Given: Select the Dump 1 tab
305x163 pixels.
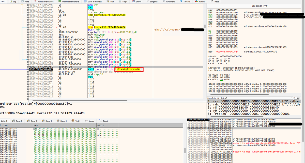Looking at the screenshot, I should tap(4, 121).
